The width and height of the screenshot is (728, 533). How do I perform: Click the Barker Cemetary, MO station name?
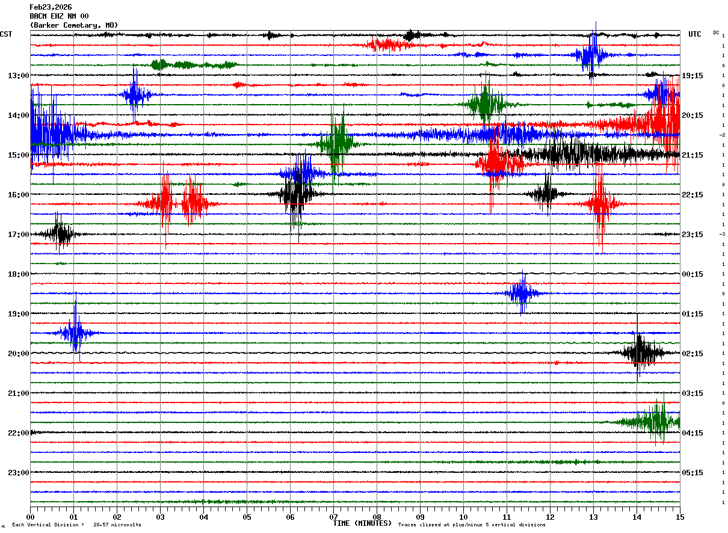[x=73, y=25]
